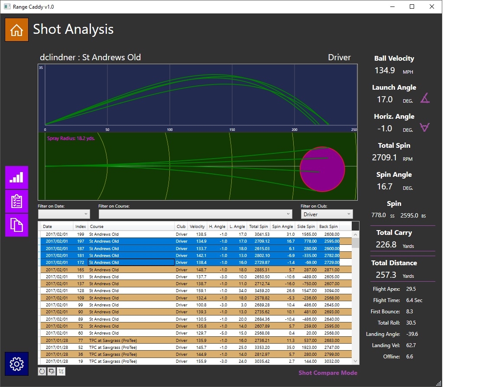This screenshot has width=499, height=387.
Task: Select the shot inspect magnifier icon
Action: (51, 371)
